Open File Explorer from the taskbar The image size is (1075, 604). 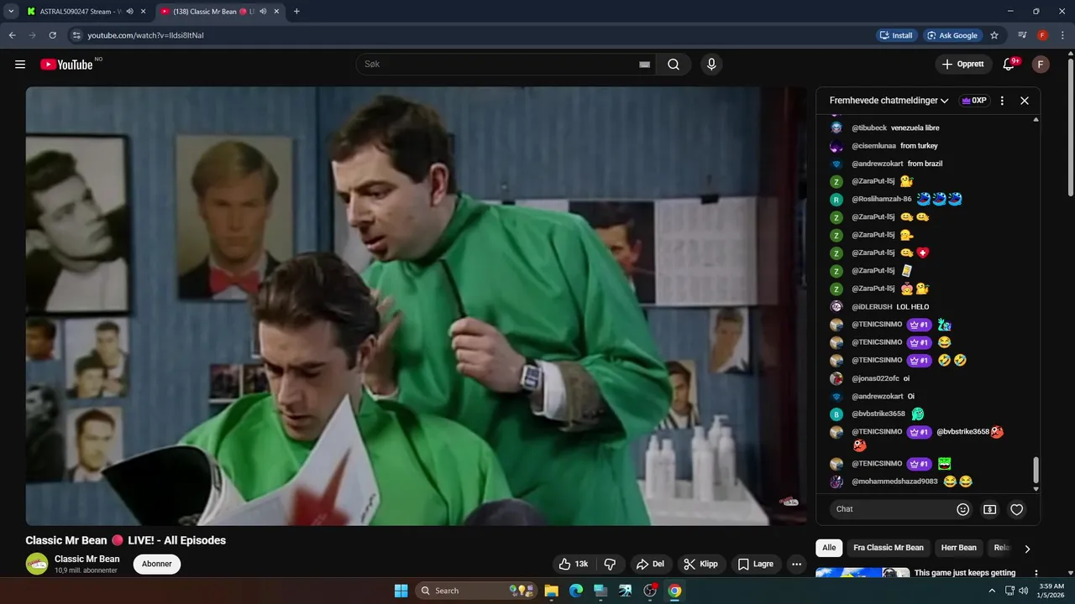point(552,591)
